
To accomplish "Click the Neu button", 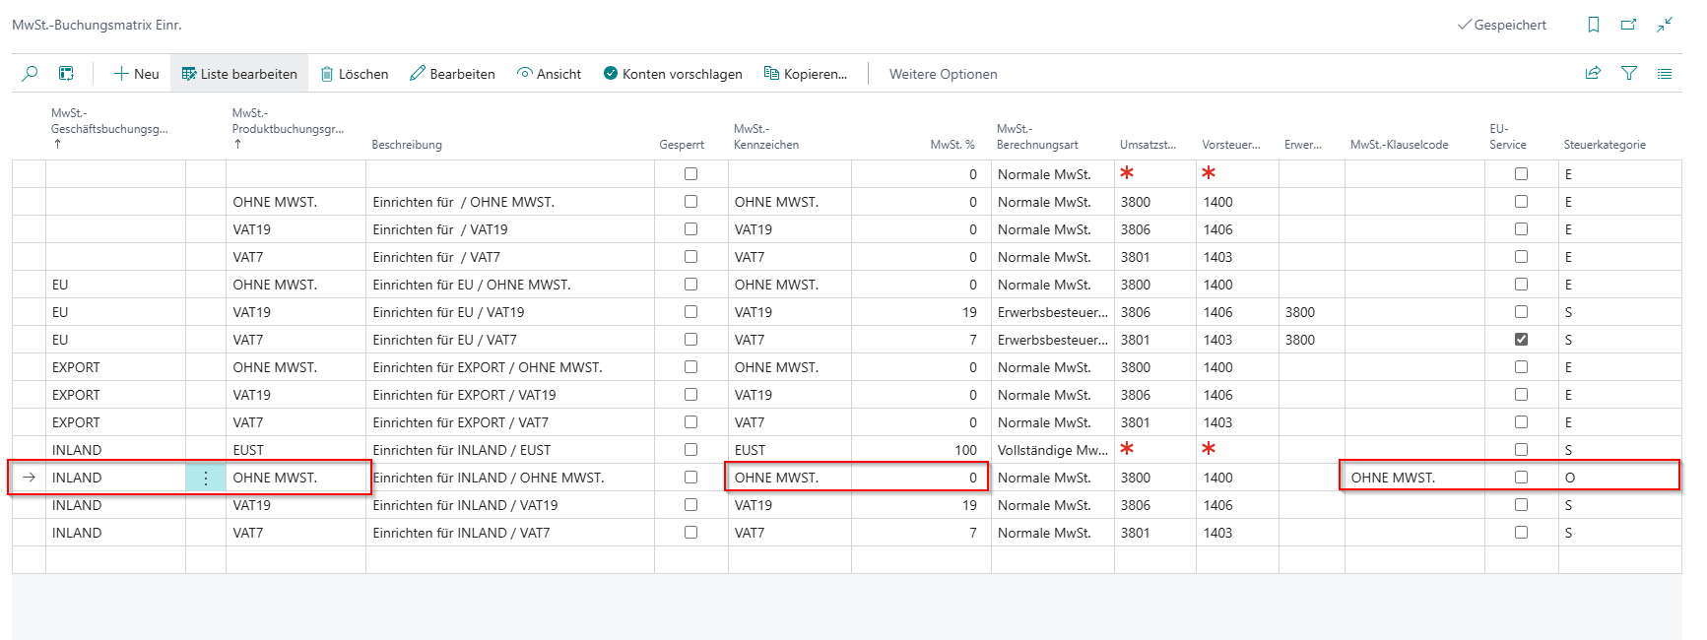I will tap(136, 74).
